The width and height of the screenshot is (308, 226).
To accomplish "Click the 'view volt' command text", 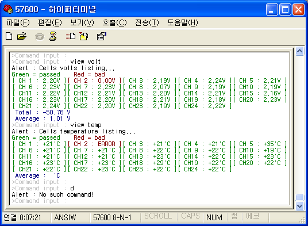I will [85, 62].
